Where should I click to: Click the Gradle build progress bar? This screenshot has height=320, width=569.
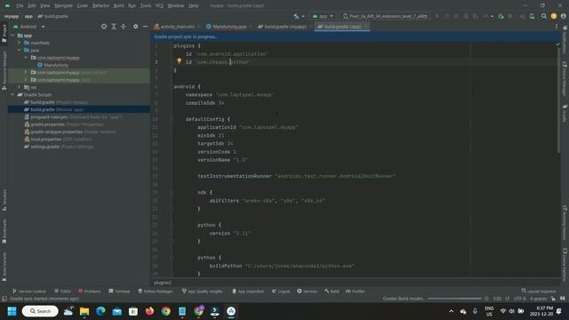click(454, 299)
